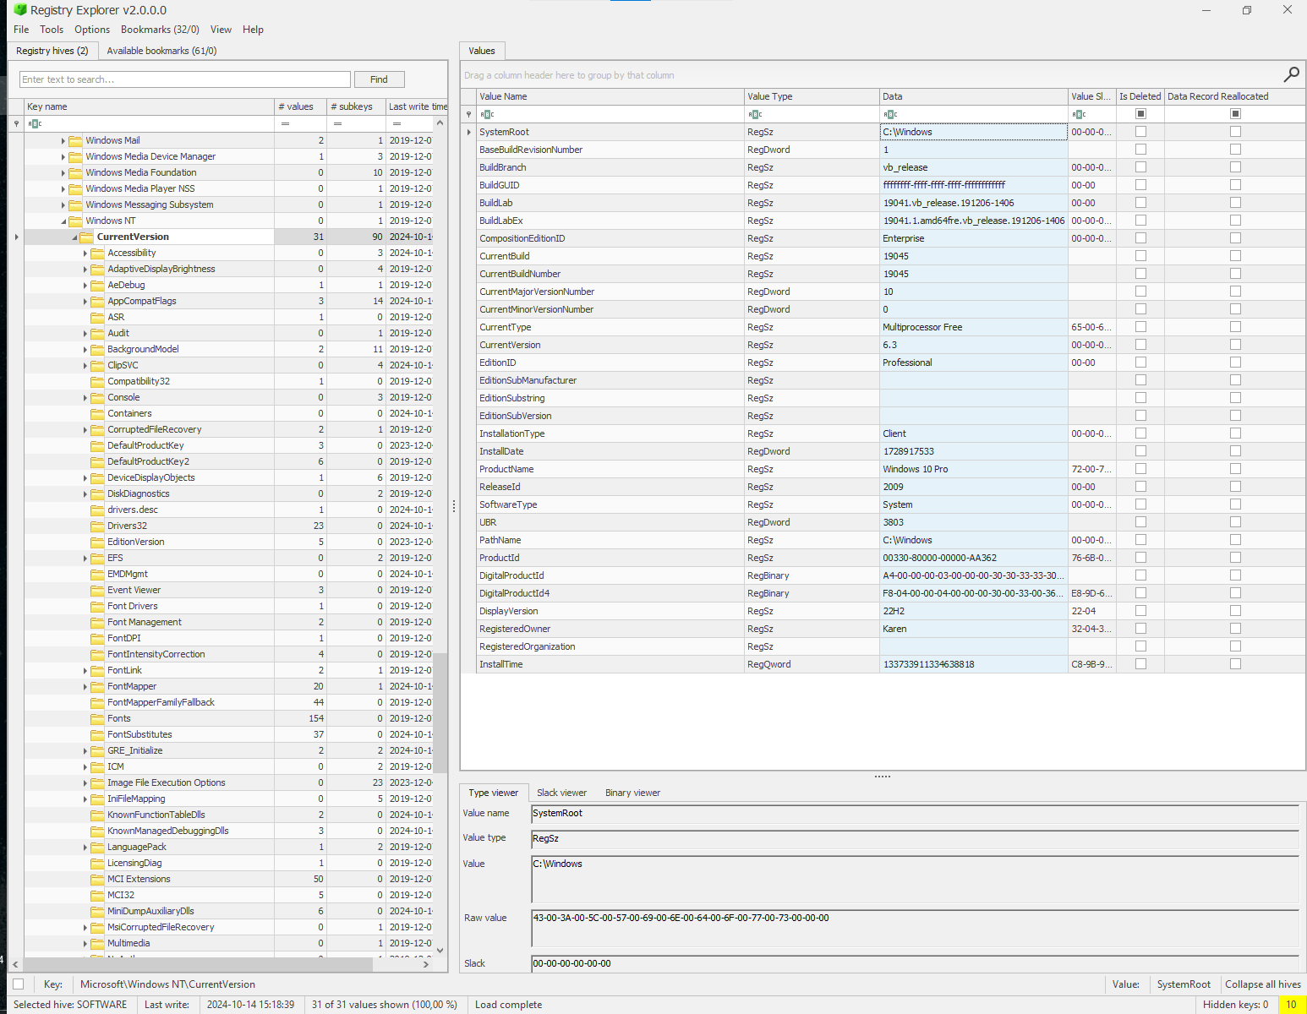Click folder icon of AppCompatFlags key

pos(97,301)
